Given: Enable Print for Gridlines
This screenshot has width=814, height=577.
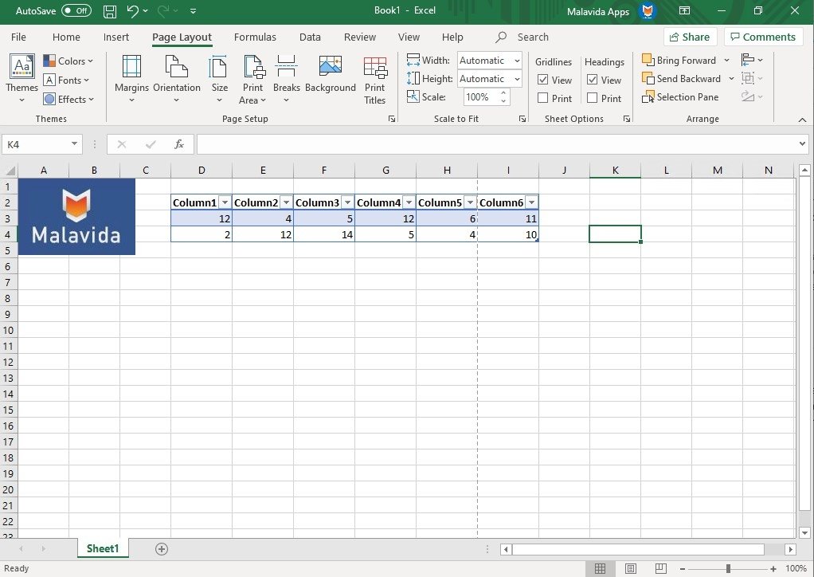Looking at the screenshot, I should click(x=541, y=98).
